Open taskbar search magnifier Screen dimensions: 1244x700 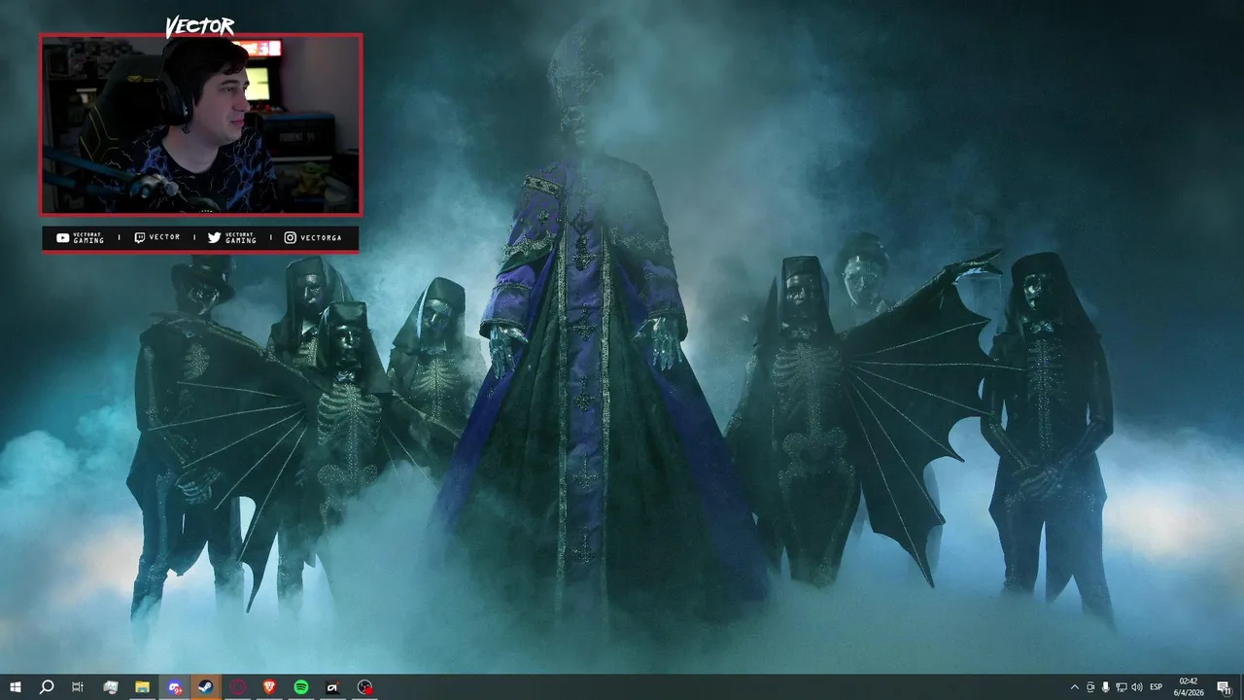pos(46,687)
